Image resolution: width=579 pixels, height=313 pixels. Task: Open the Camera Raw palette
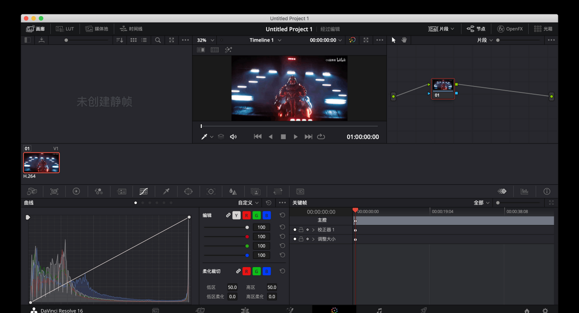(x=32, y=191)
